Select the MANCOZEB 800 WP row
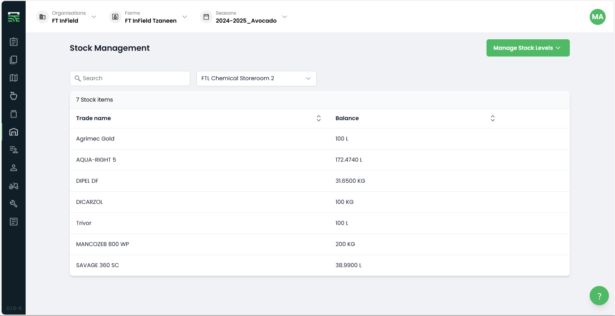The height and width of the screenshot is (316, 615). click(320, 244)
